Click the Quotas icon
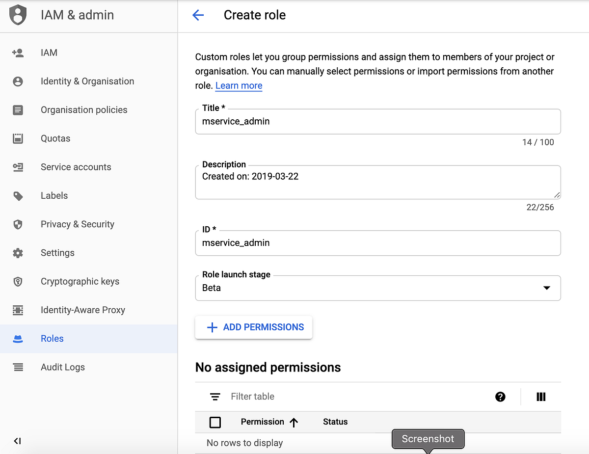This screenshot has width=589, height=454. [x=18, y=138]
